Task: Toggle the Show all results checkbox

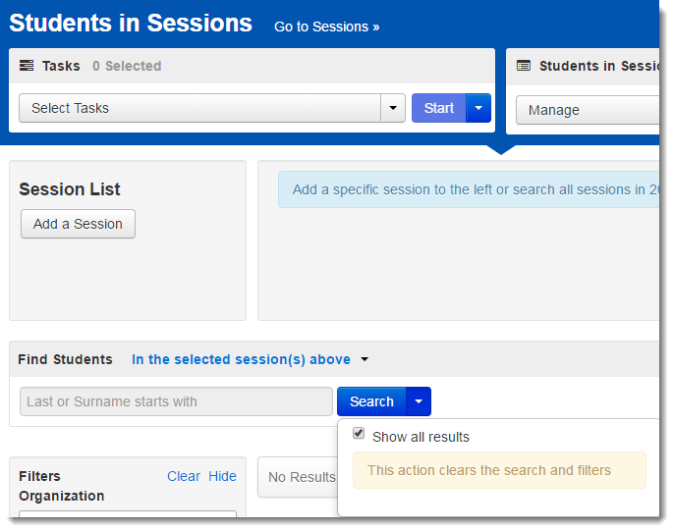Action: (359, 433)
